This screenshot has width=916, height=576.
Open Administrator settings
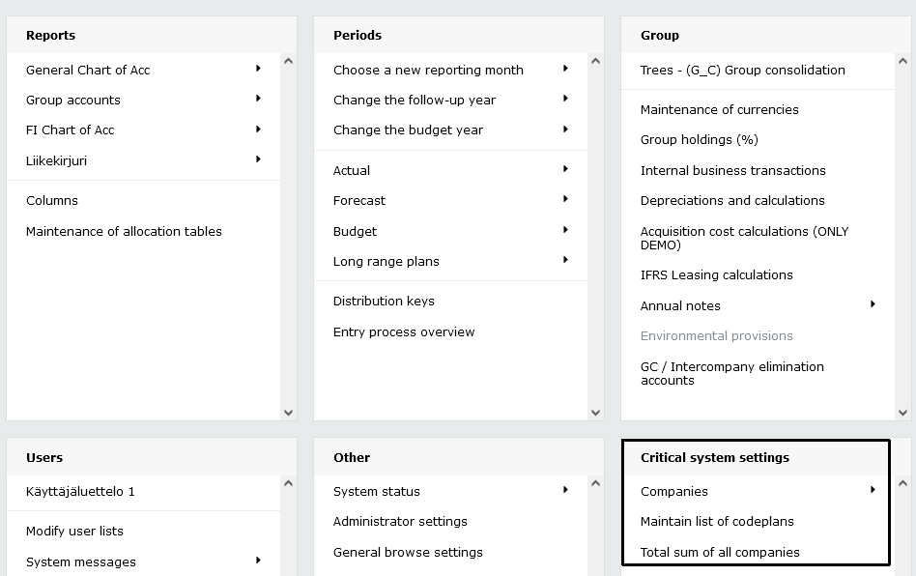point(400,521)
